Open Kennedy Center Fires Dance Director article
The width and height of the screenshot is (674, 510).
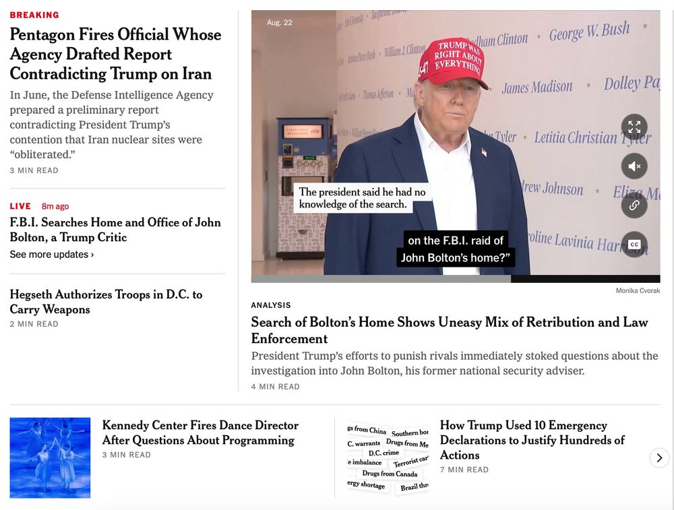click(x=200, y=433)
